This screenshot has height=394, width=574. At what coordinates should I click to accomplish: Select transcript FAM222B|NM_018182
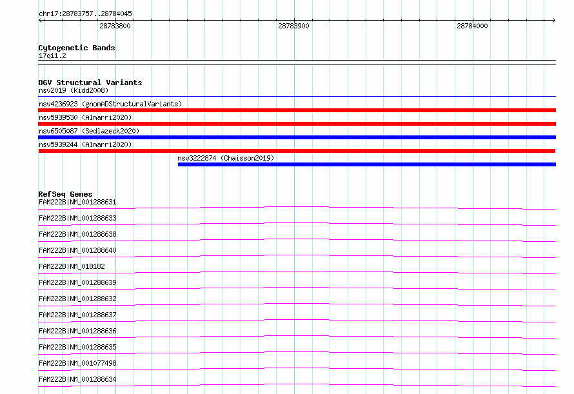pos(72,266)
